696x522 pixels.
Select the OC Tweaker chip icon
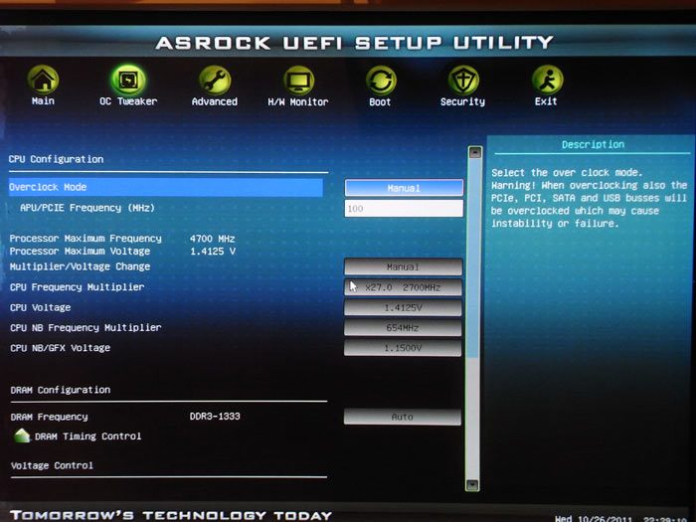click(x=128, y=81)
